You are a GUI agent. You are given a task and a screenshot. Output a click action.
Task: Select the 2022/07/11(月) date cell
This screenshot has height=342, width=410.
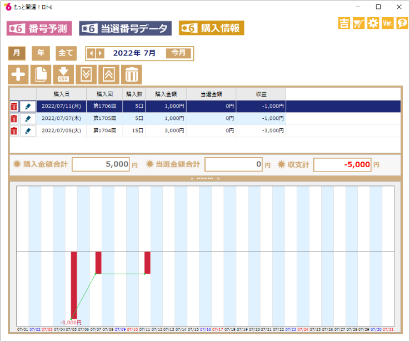coord(62,107)
